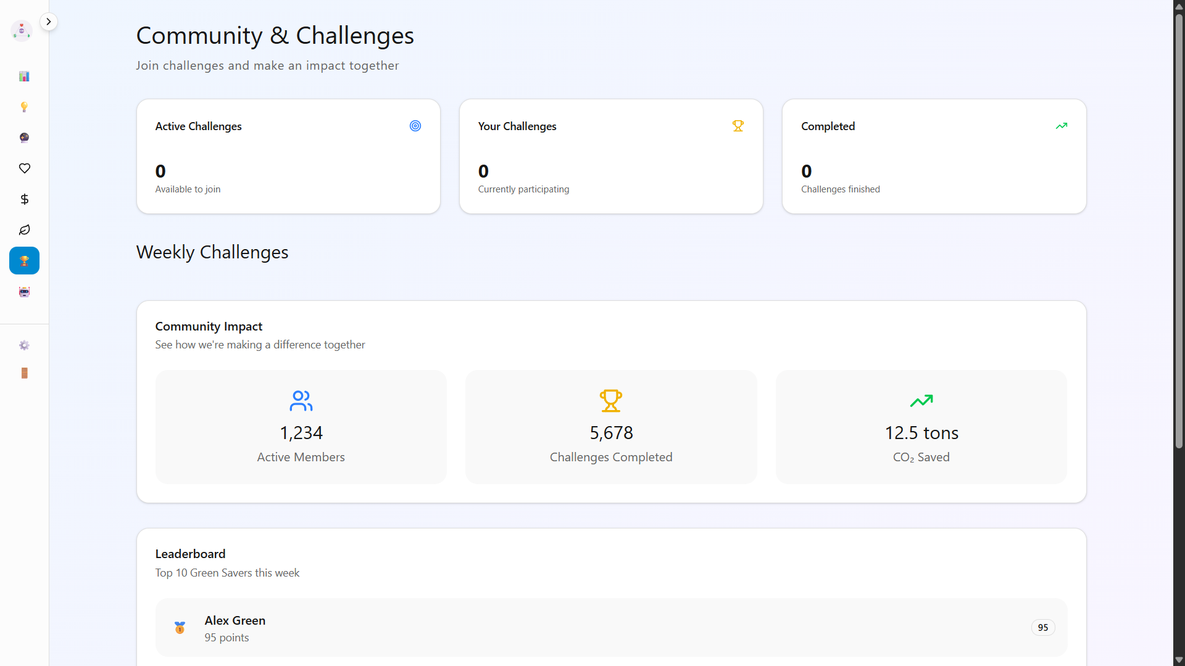Open the crystal ball predictions icon
The height and width of the screenshot is (666, 1185).
(24, 138)
